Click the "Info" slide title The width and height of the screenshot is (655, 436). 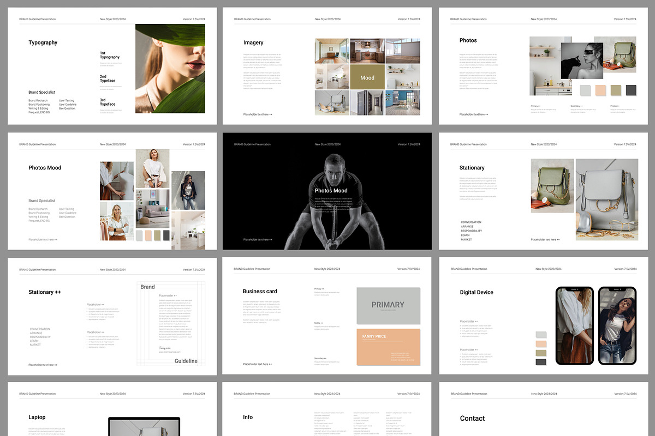[x=248, y=417]
